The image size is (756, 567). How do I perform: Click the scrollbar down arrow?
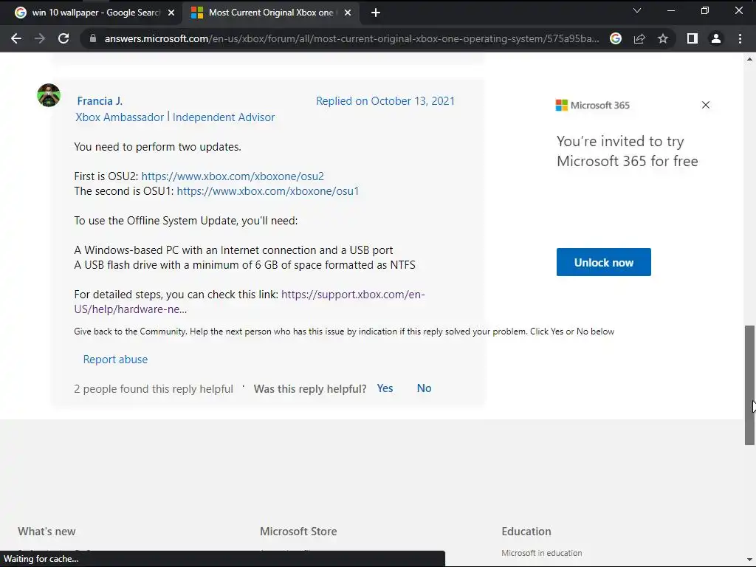[x=749, y=560]
